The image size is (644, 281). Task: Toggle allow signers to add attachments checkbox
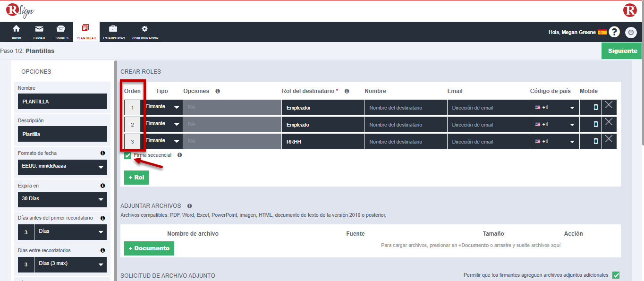pyautogui.click(x=616, y=275)
